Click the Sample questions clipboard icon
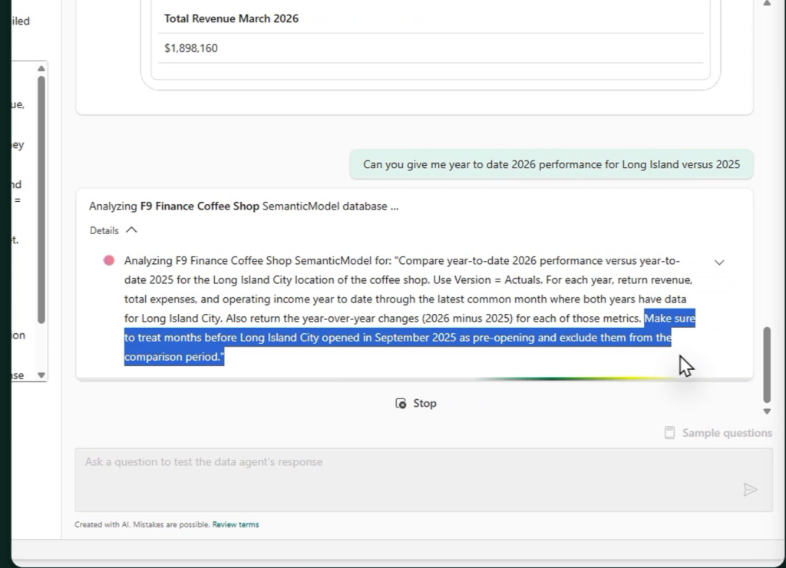The width and height of the screenshot is (786, 568). tap(669, 433)
